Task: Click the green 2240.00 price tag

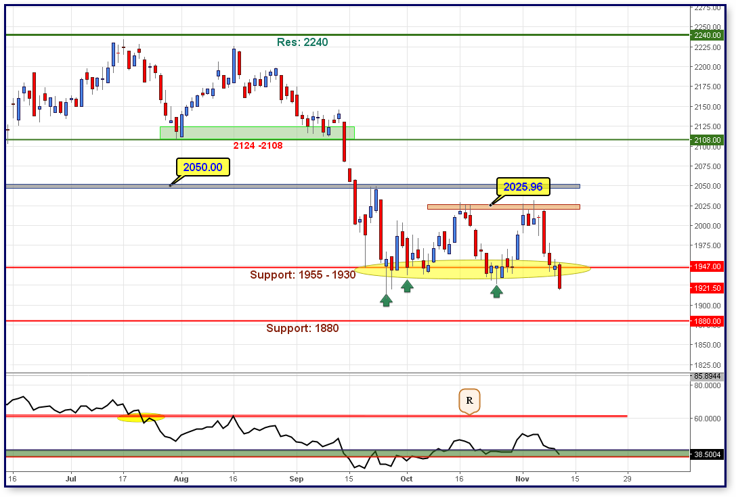Action: 707,35
